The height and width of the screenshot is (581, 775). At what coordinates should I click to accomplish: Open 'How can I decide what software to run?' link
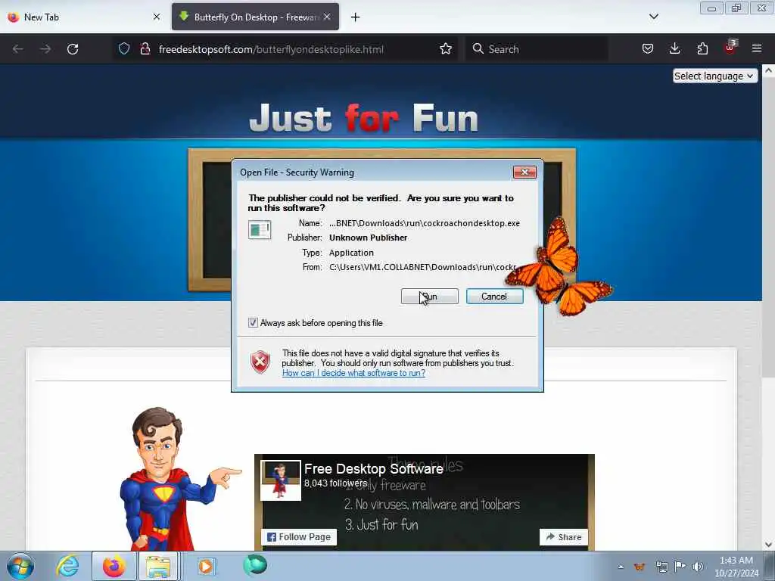click(x=353, y=373)
